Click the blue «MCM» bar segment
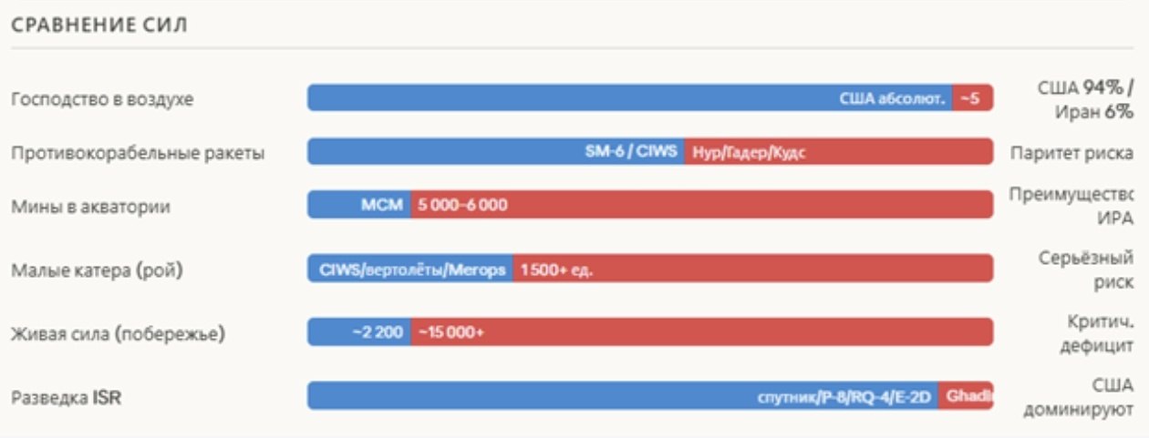1149x438 pixels. (359, 205)
